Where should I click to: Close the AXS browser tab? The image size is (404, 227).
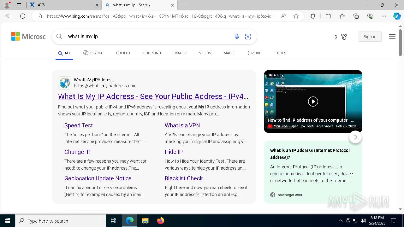point(97,5)
